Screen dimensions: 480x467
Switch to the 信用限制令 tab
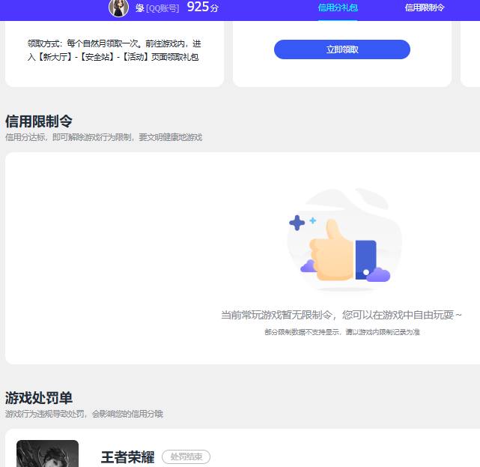pos(425,7)
